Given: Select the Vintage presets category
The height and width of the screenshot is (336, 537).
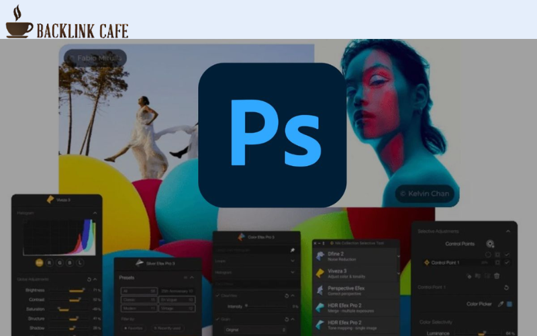Looking at the screenshot, I should 177,308.
